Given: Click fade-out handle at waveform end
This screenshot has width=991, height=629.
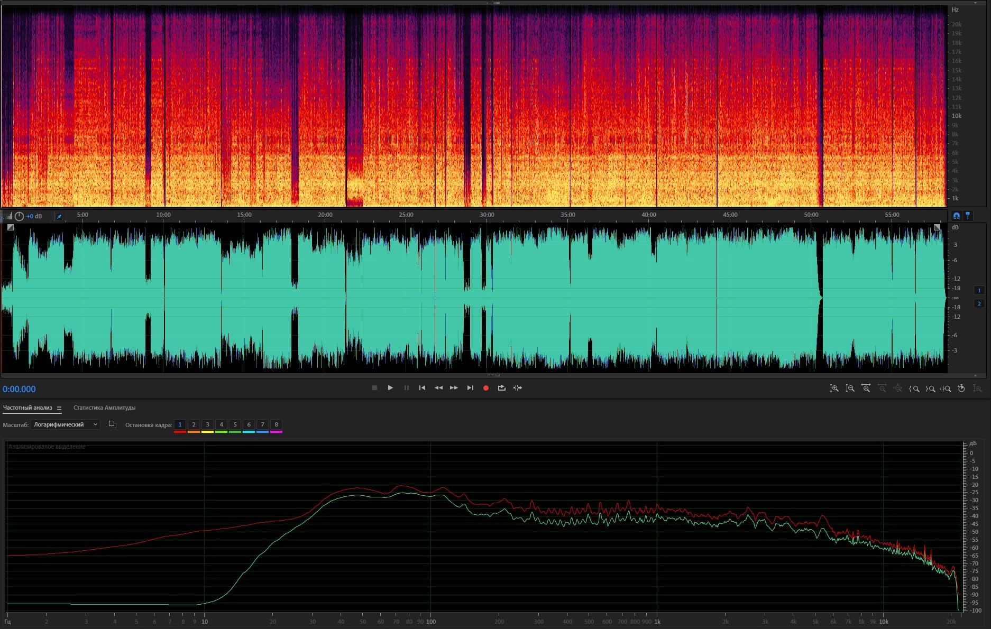Looking at the screenshot, I should [x=937, y=227].
